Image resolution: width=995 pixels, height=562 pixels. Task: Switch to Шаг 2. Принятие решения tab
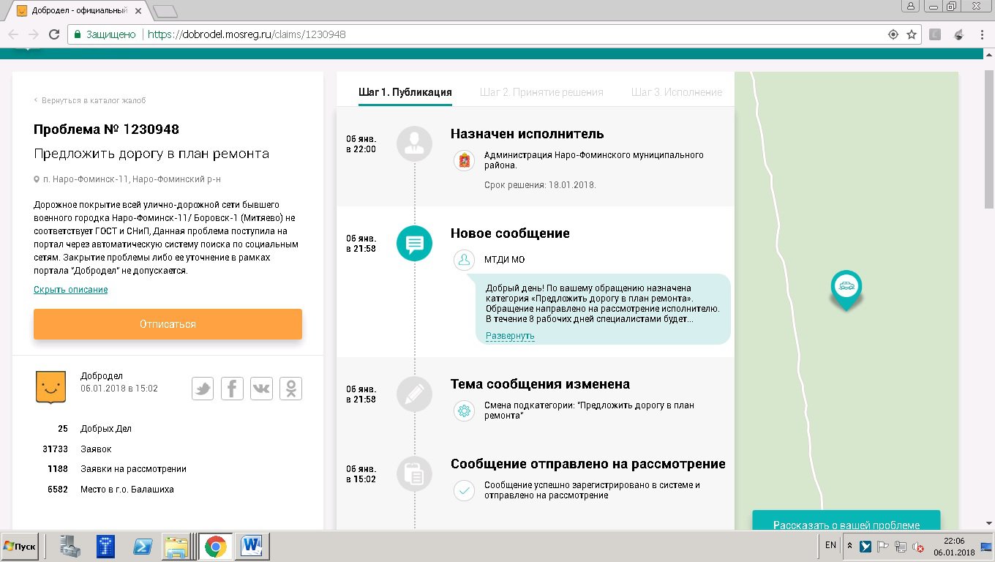coord(541,92)
